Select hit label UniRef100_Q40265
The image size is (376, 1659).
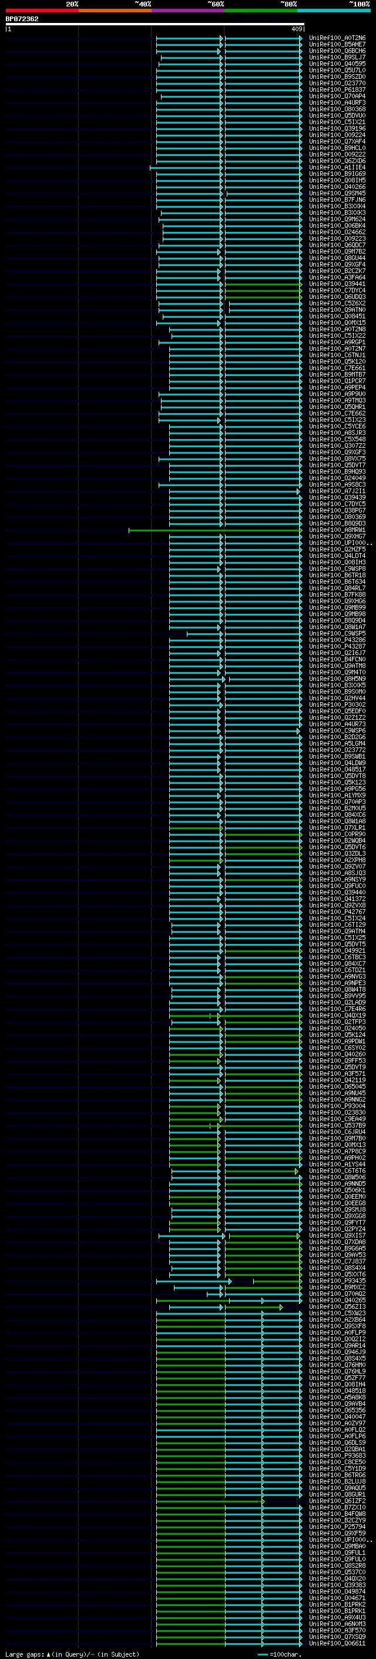click(x=337, y=1300)
